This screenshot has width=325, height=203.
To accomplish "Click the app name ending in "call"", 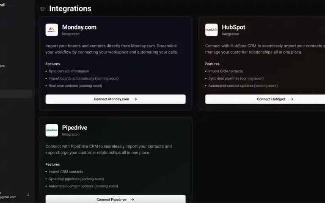I will point(3,5).
